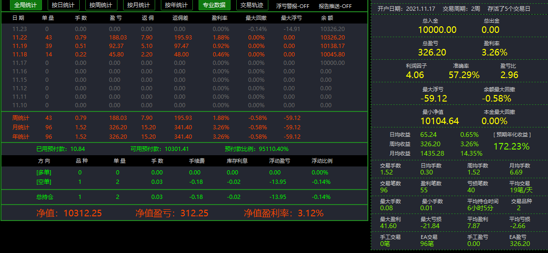548x253 pixels.
Task: Select the 总持仓 total positions row
Action: (184, 197)
